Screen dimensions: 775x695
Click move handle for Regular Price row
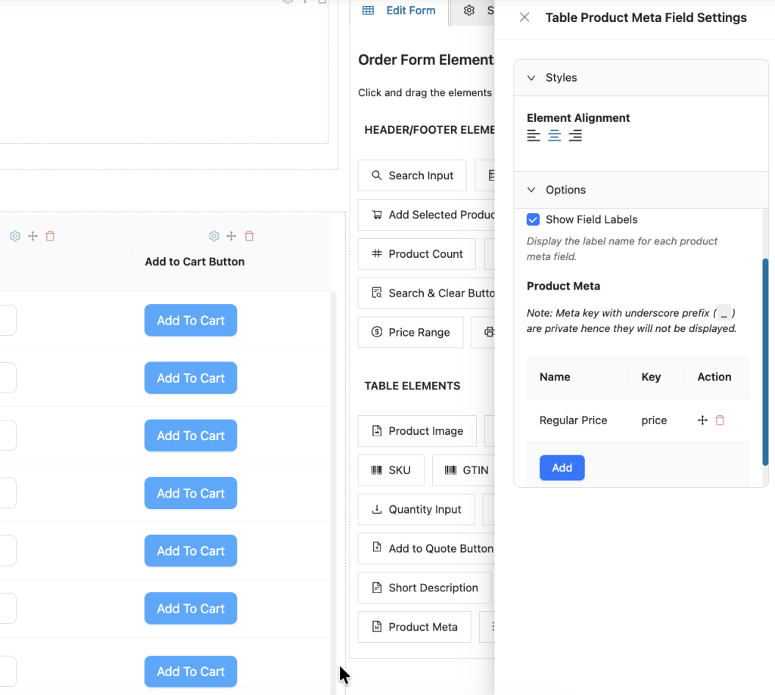click(702, 420)
